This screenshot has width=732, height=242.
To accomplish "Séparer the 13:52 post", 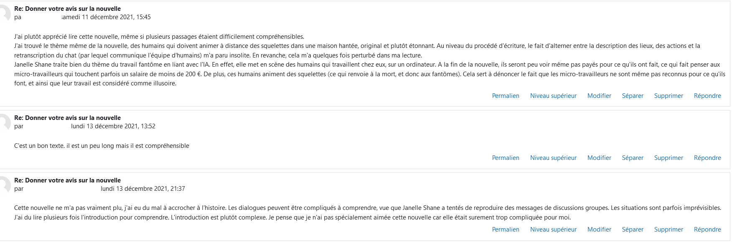I will 633,158.
